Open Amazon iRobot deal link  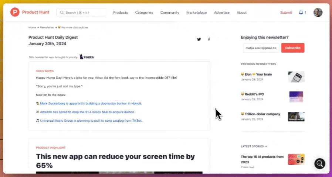87,112
